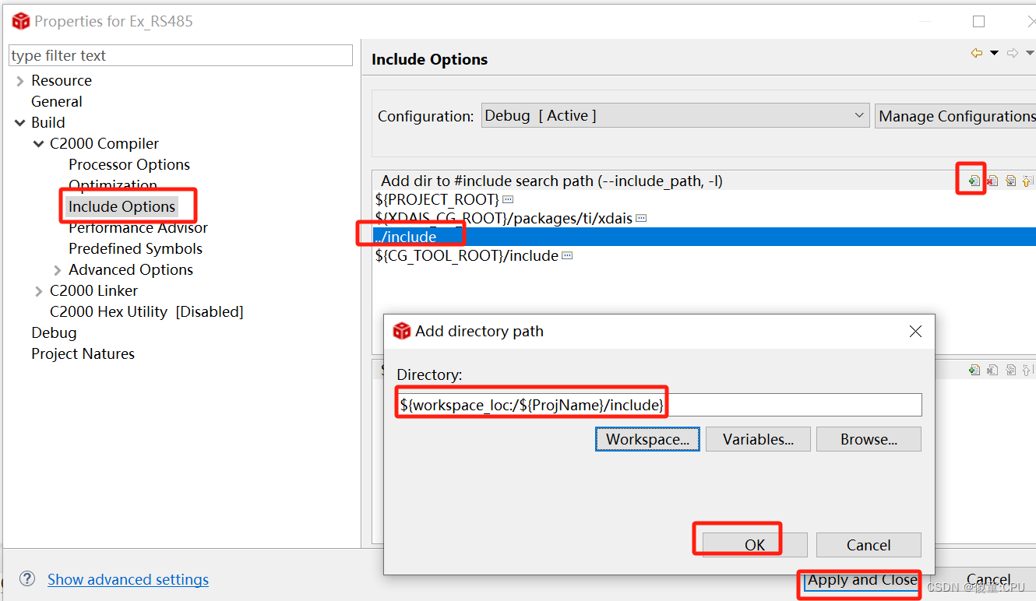
Task: Click ellipsis icon after packages/ti/xdais path
Action: (x=641, y=218)
